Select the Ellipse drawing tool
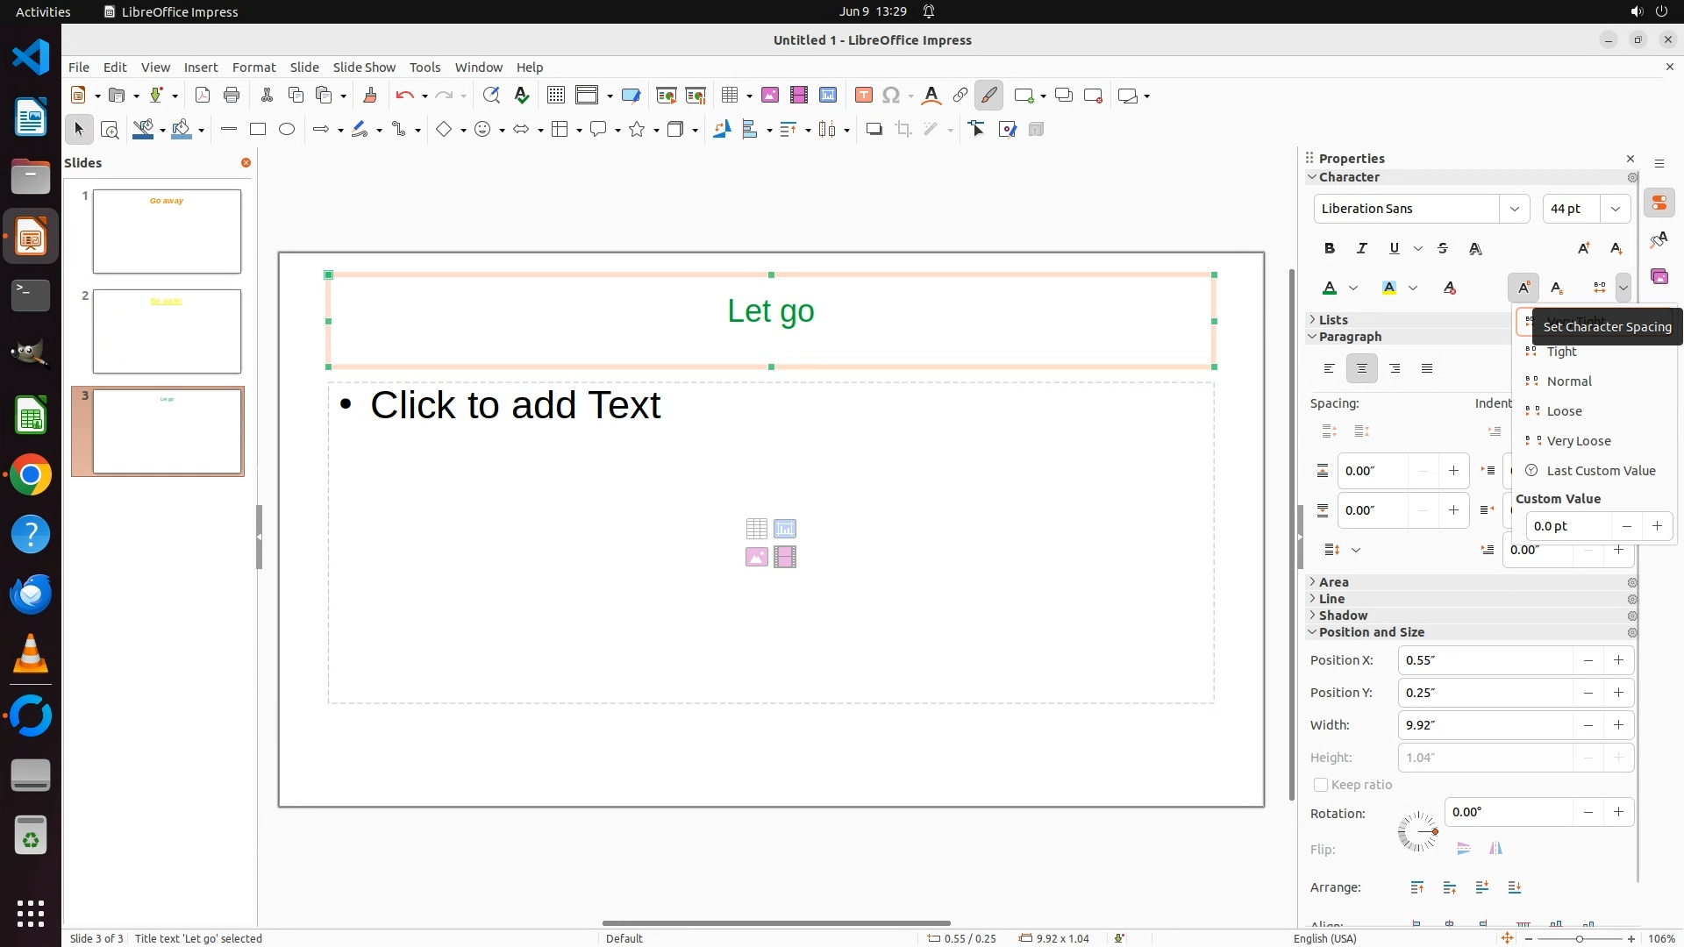The image size is (1684, 947). 287,130
